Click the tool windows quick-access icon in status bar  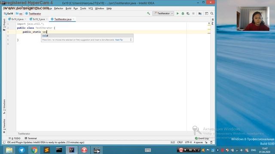click(4, 142)
